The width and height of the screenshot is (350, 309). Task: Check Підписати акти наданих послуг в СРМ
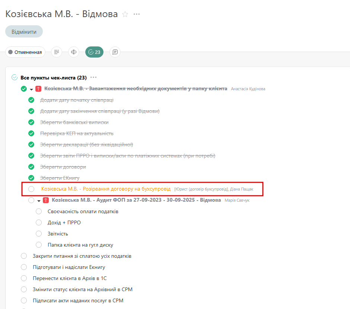tap(24, 300)
